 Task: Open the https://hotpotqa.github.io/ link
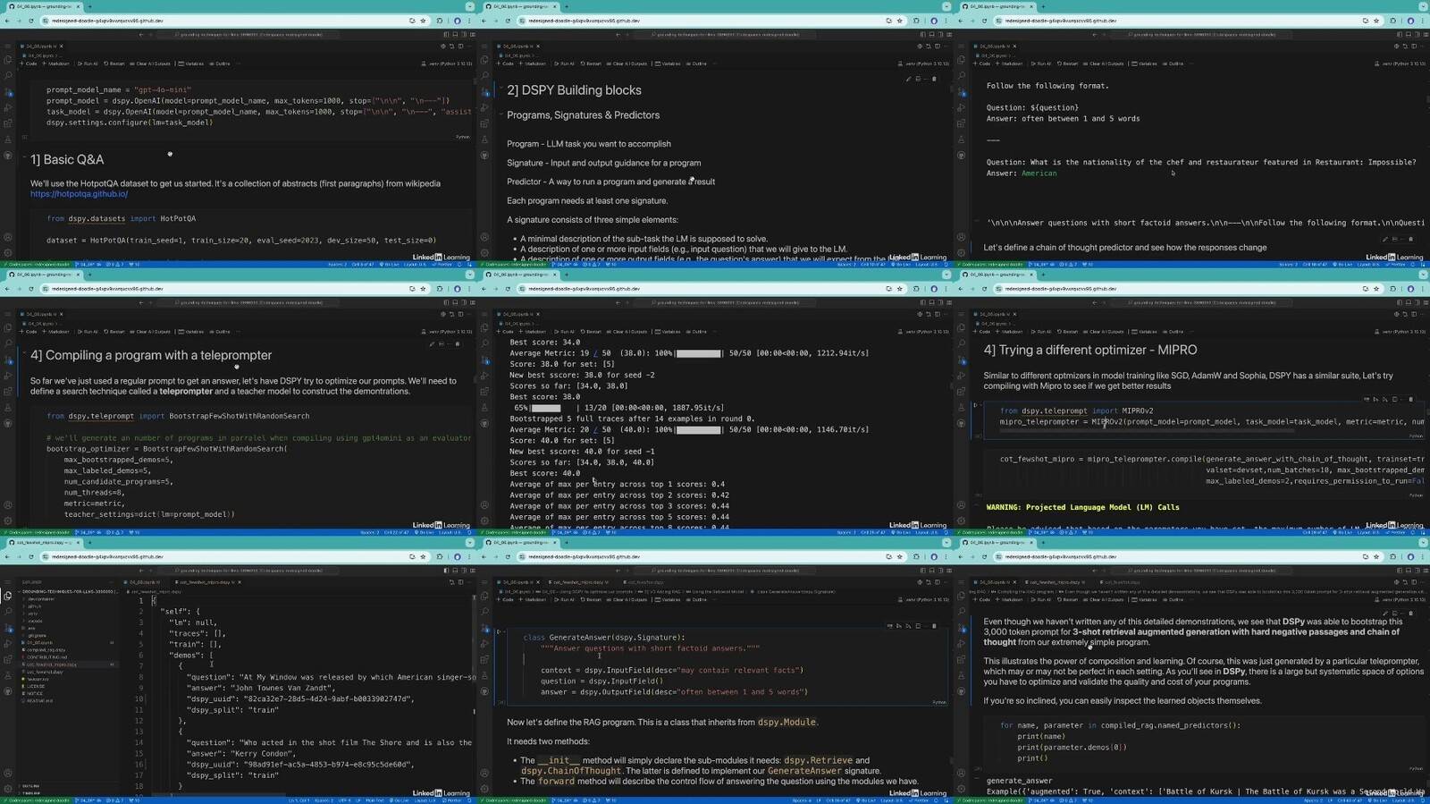79,194
